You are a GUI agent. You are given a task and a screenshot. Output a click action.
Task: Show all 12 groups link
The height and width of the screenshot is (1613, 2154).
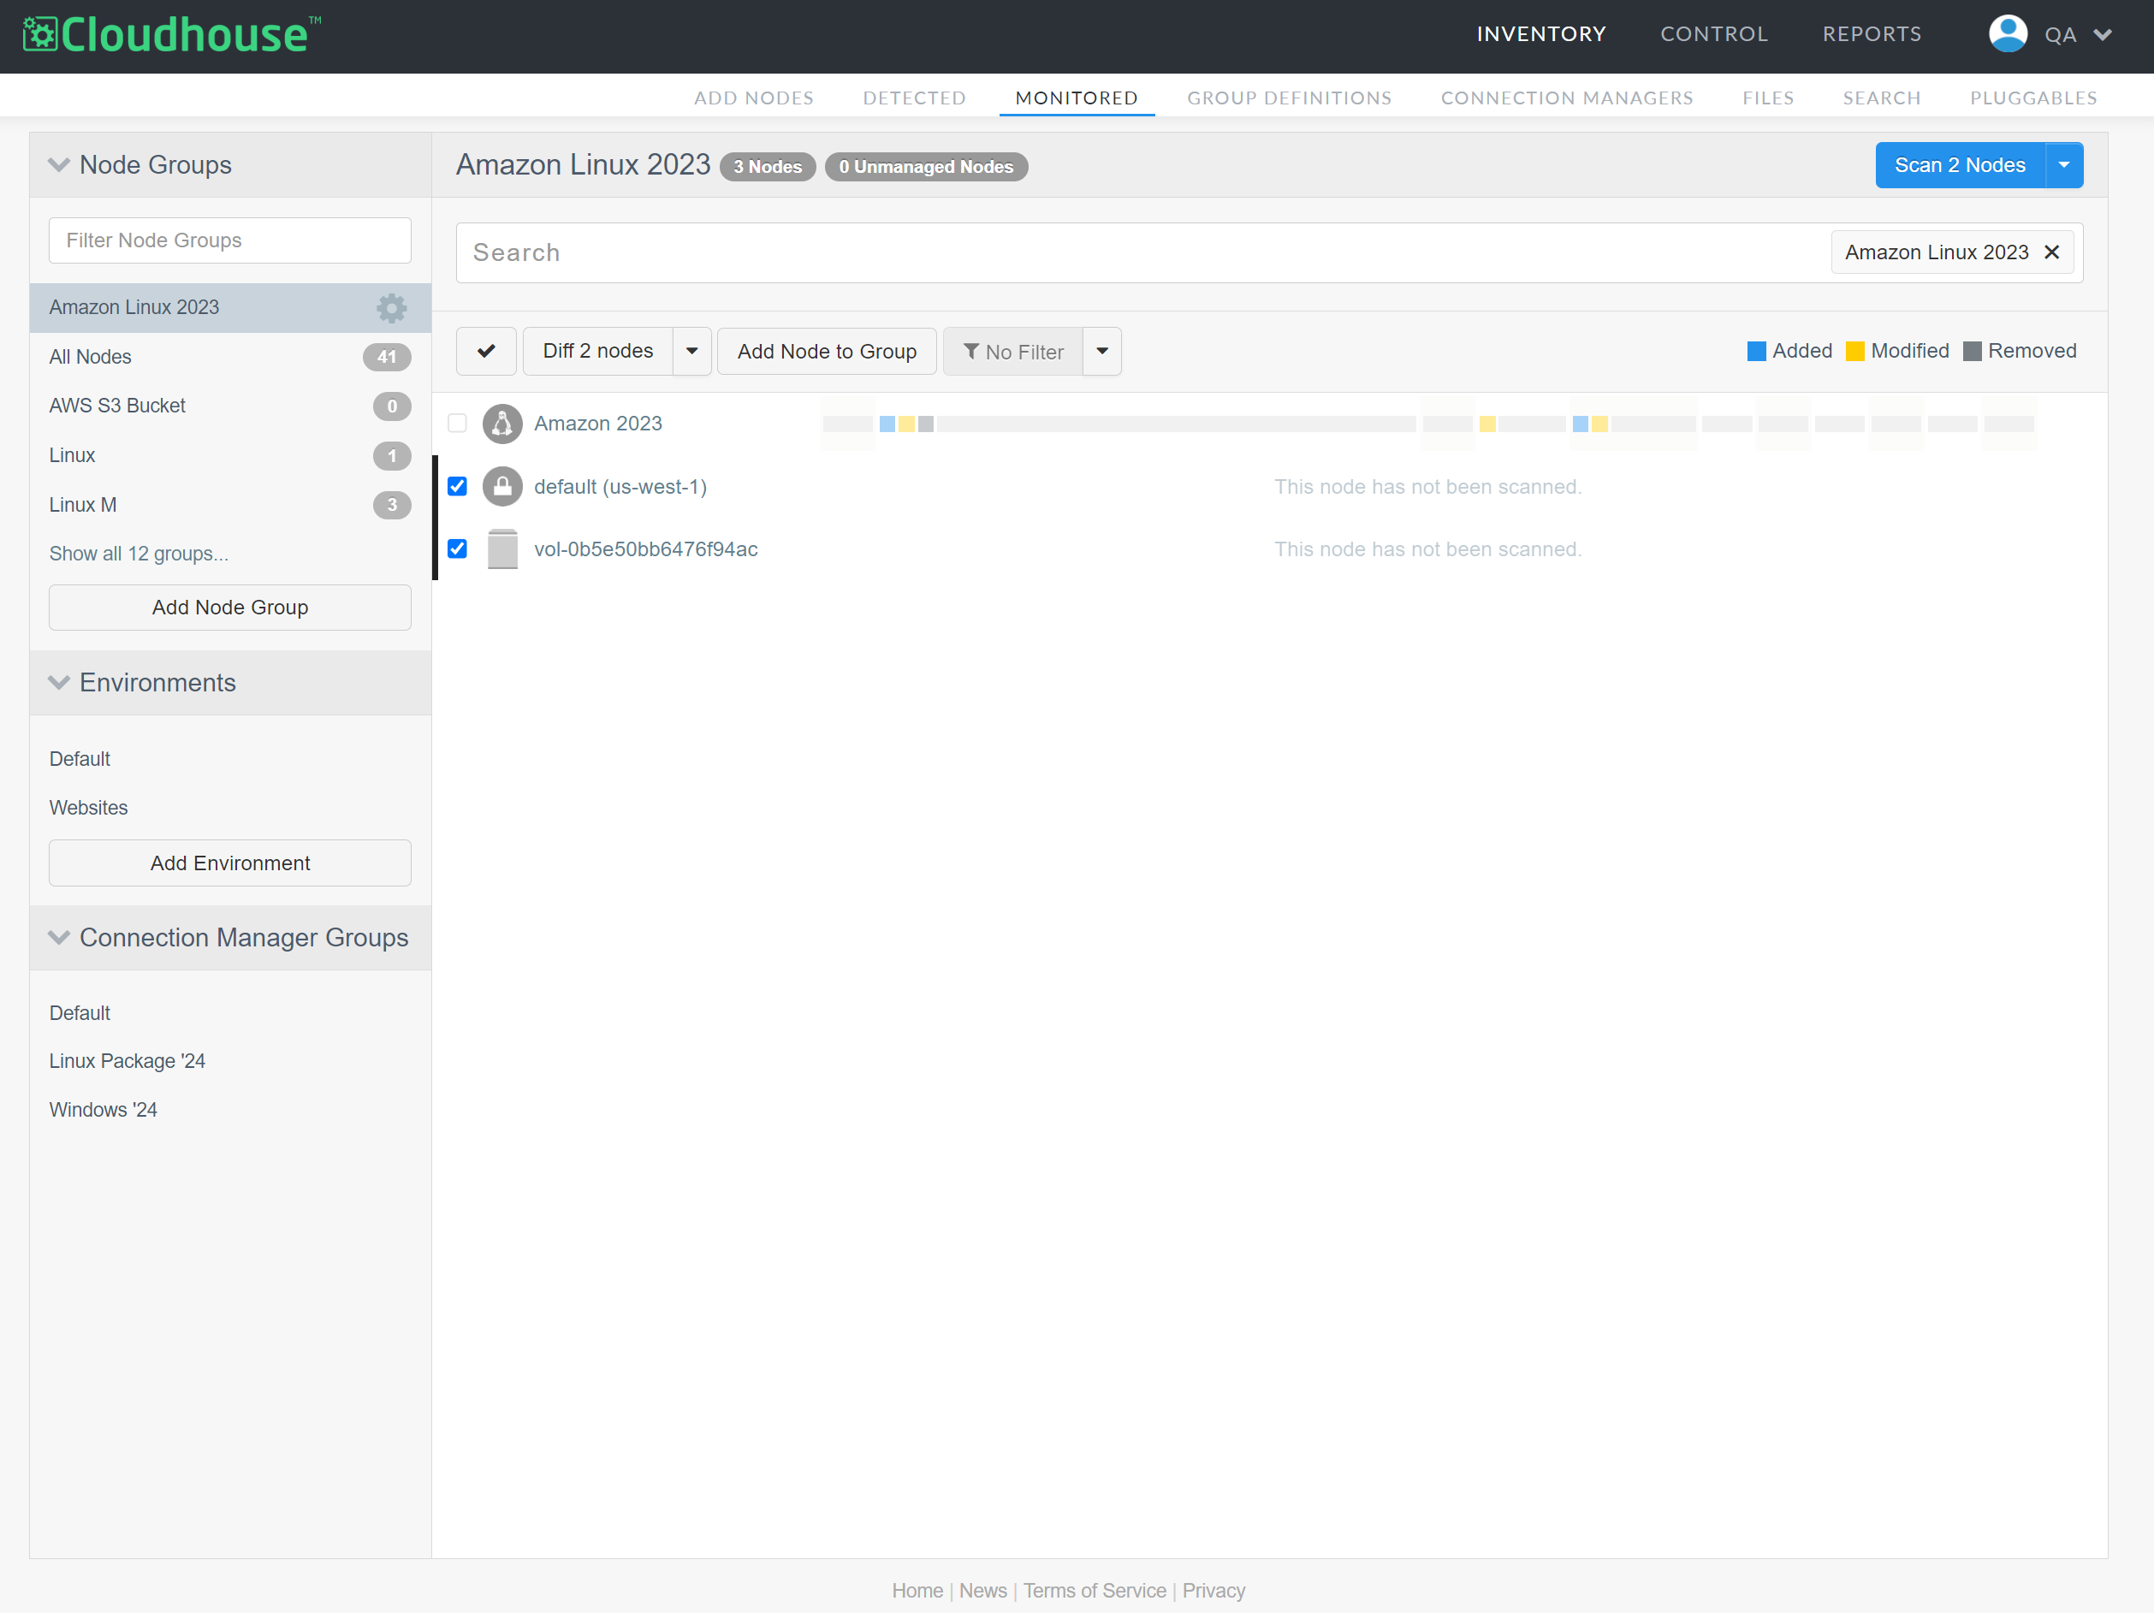(x=139, y=554)
